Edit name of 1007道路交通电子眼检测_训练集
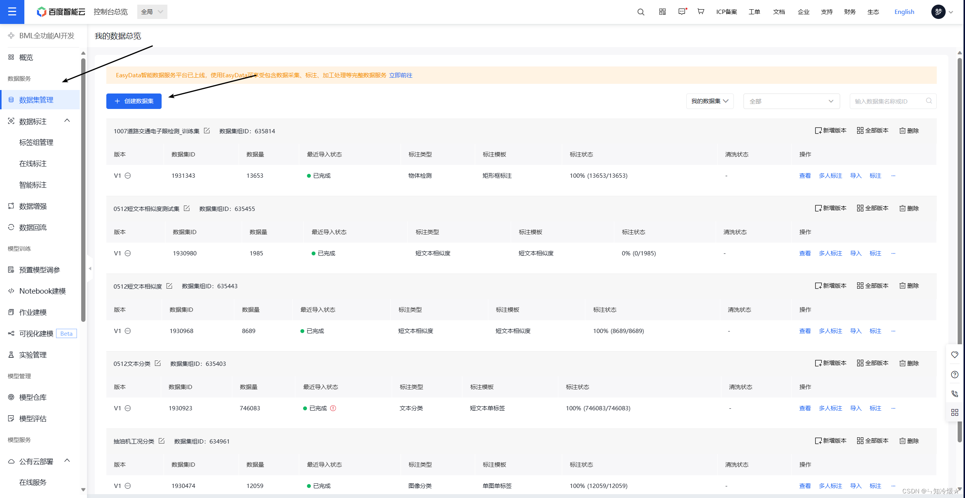Viewport: 965px width, 498px height. pyautogui.click(x=207, y=131)
